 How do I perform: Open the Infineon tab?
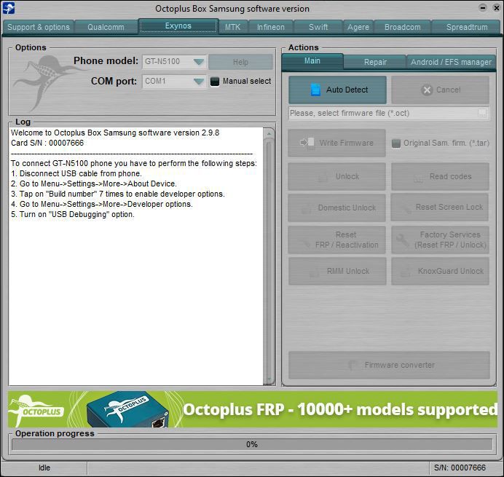point(271,27)
